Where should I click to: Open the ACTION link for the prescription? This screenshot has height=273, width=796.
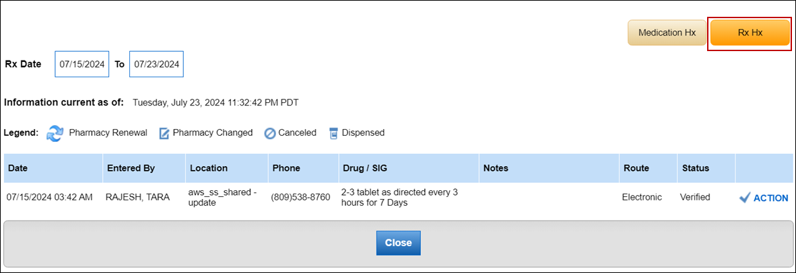point(770,198)
